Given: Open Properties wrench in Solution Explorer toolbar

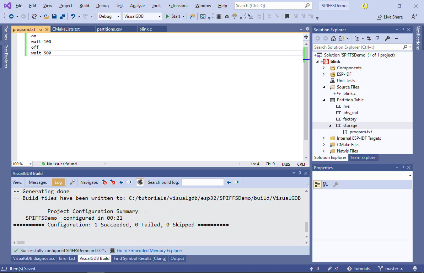Looking at the screenshot, I should pyautogui.click(x=387, y=38).
